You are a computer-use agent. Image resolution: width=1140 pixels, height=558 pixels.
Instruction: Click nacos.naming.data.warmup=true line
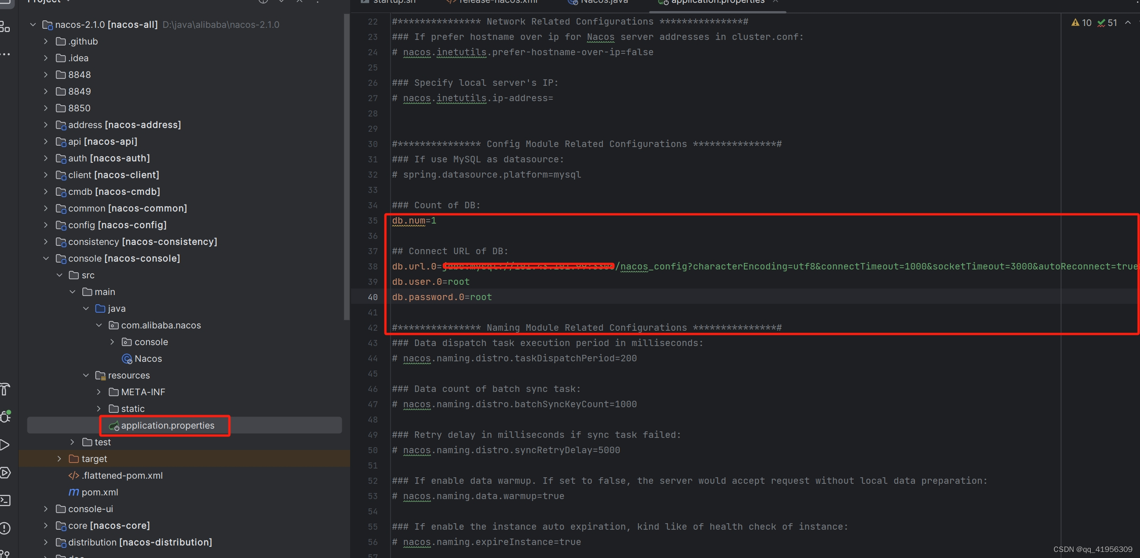click(x=478, y=496)
